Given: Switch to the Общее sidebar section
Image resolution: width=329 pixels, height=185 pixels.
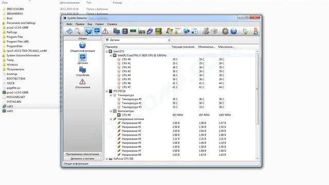Looking at the screenshot, I should coord(83,39).
